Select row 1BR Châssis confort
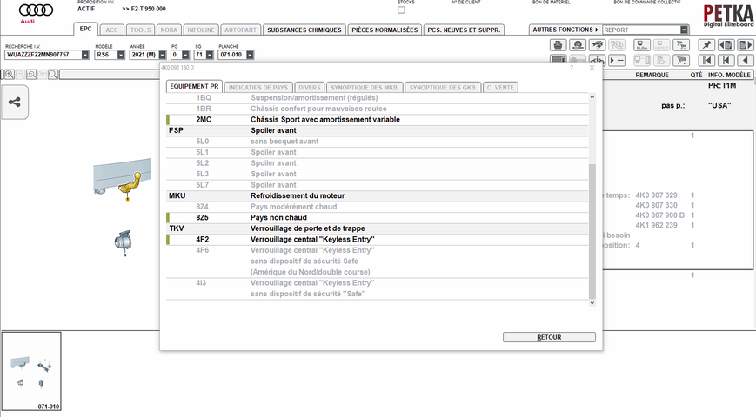This screenshot has width=756, height=417. click(x=378, y=109)
